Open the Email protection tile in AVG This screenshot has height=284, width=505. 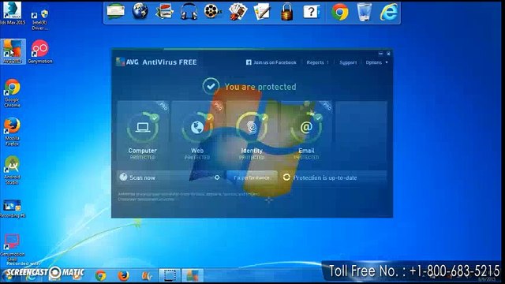(x=306, y=133)
